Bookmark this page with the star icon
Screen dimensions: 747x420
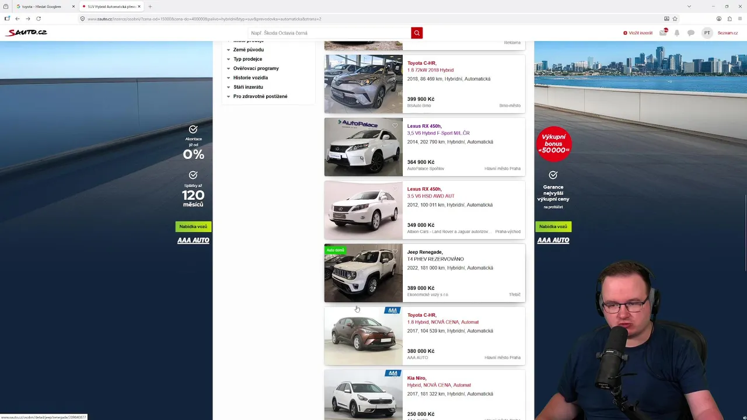pyautogui.click(x=675, y=19)
